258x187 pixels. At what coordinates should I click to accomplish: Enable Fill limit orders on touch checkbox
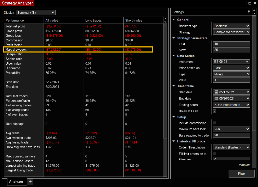[214, 154]
